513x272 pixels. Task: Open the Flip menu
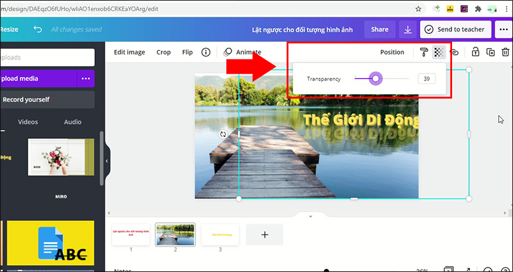187,52
